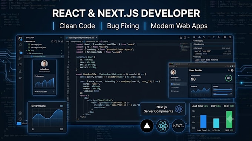This screenshot has width=252, height=141.
Task: Click the green SEO bar in bar chart
Action: pyautogui.click(x=229, y=119)
